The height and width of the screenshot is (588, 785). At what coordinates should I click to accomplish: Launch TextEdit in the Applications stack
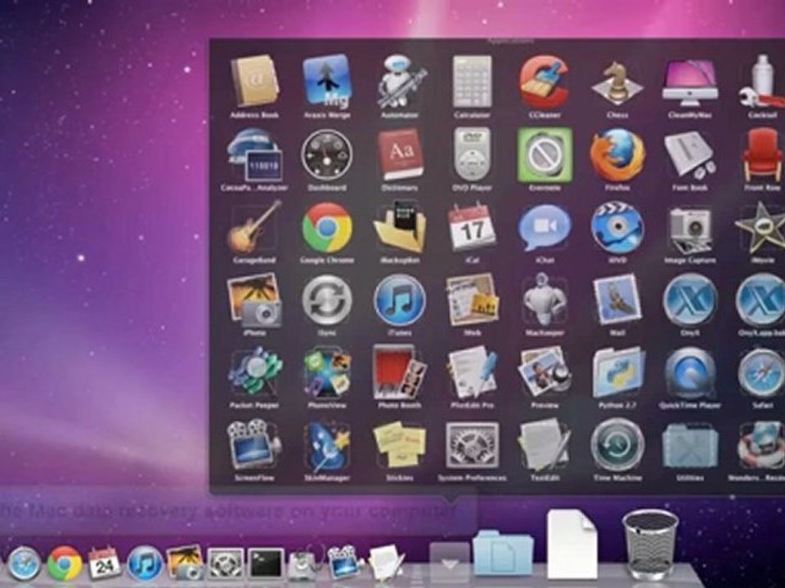(545, 445)
